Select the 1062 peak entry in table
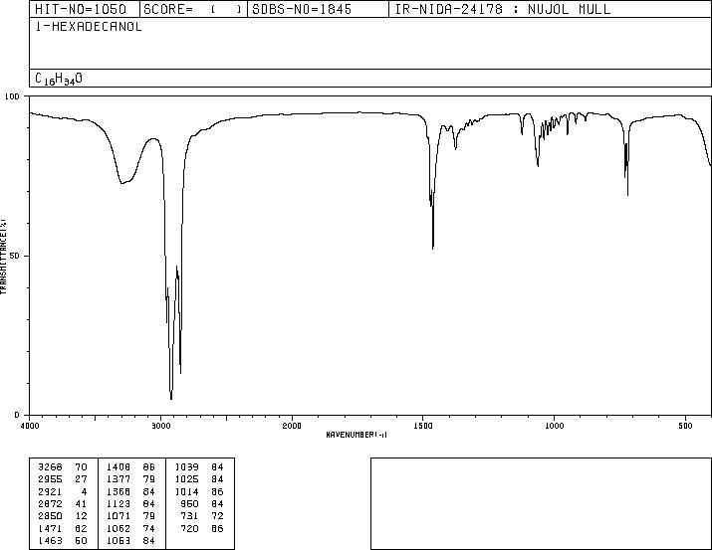 [130, 529]
